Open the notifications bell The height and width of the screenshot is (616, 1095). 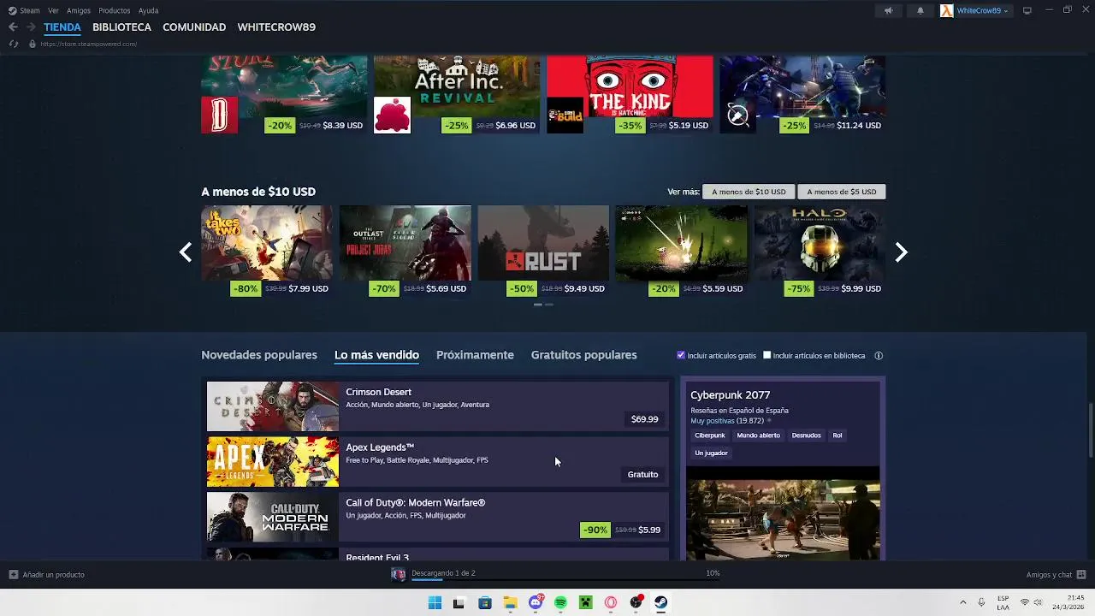tap(920, 10)
